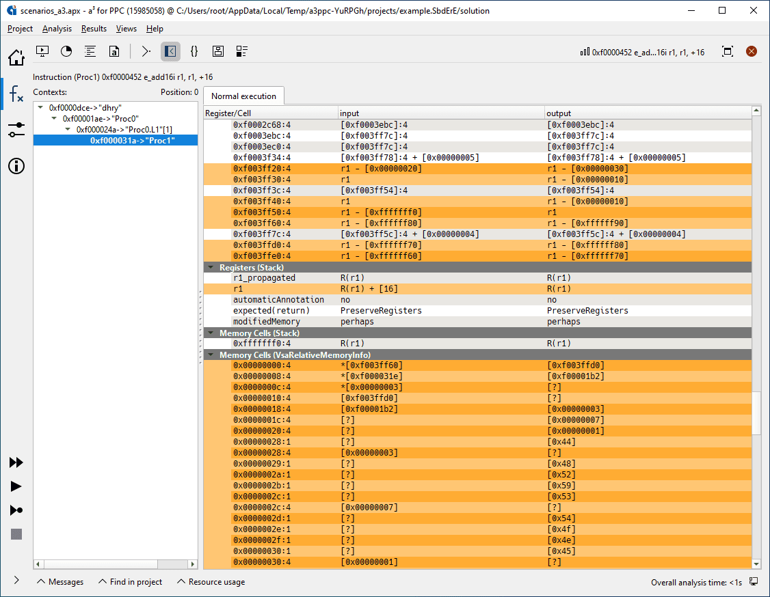770x597 pixels.
Task: Collapse the Registers (Stack) section
Action: [211, 267]
